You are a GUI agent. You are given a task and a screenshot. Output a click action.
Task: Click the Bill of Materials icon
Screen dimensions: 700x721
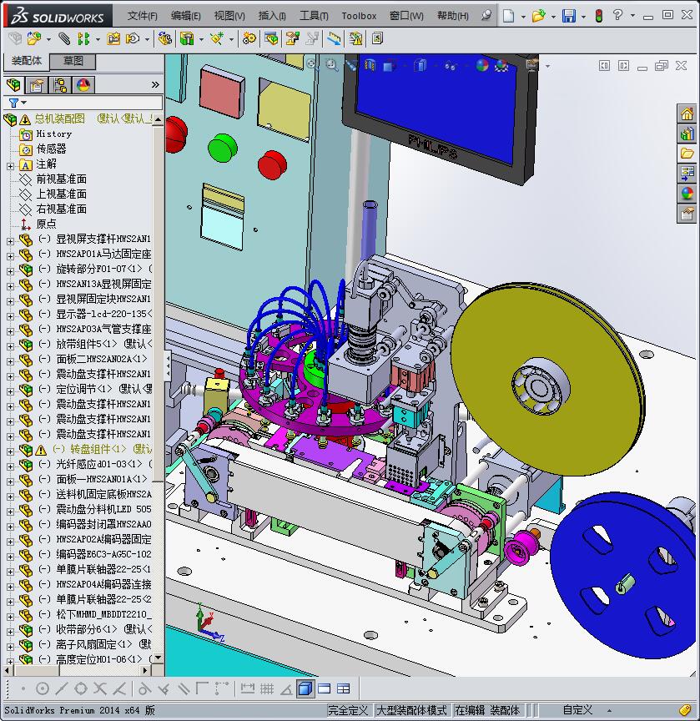point(271,38)
